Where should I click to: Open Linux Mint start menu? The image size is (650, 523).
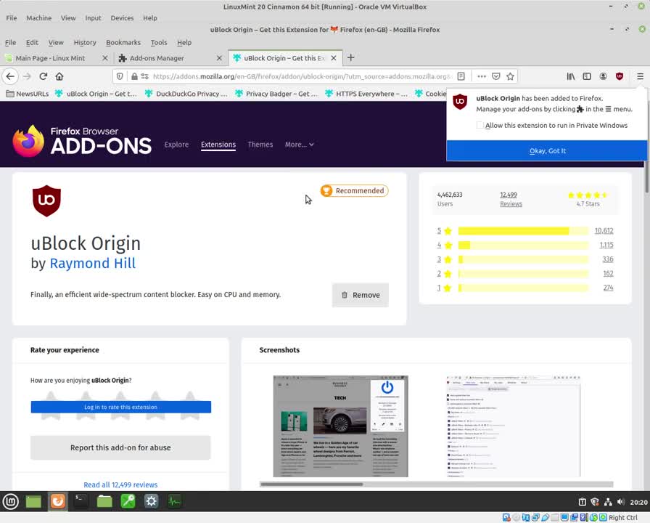(11, 502)
